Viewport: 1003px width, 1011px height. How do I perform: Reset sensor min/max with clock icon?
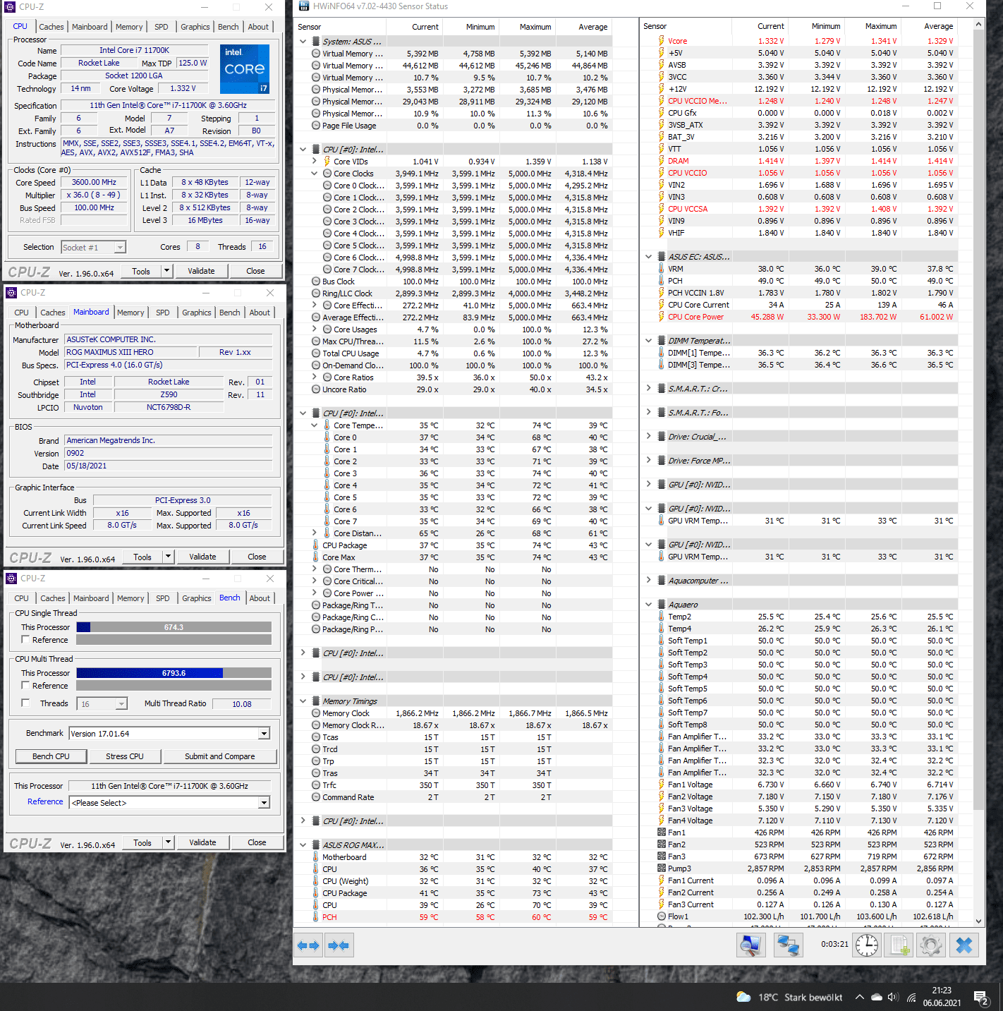(867, 945)
